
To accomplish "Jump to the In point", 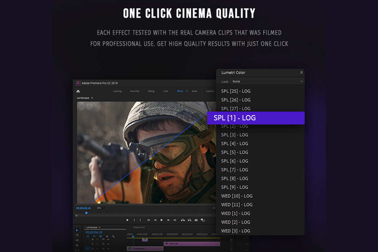I will coord(149,220).
